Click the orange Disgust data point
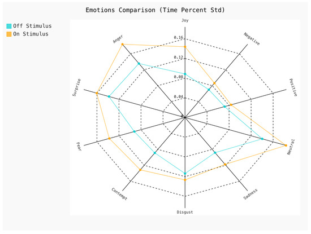Viewport: 311px width, 234px height. click(x=185, y=180)
